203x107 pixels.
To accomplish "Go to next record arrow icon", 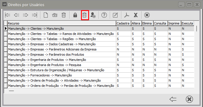I will (x=25, y=15).
